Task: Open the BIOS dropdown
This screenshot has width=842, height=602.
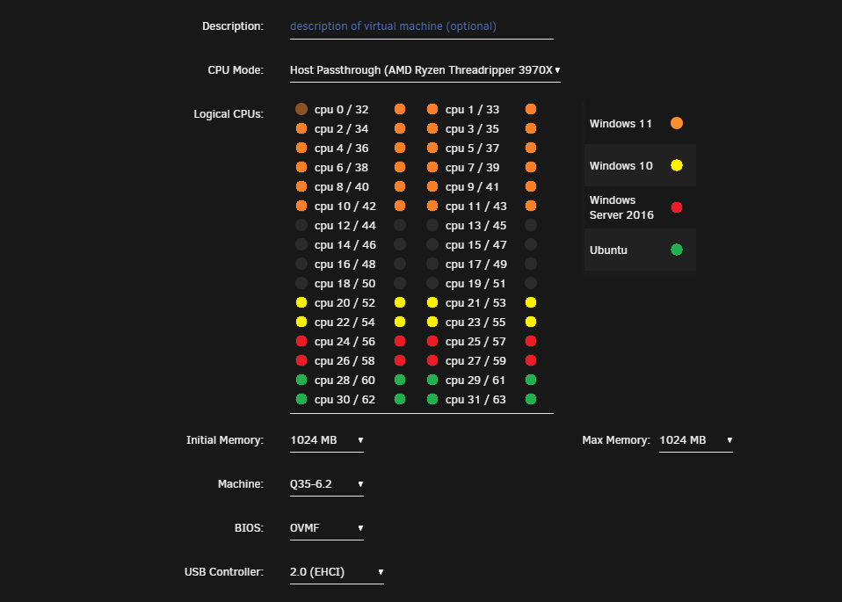Action: (326, 528)
